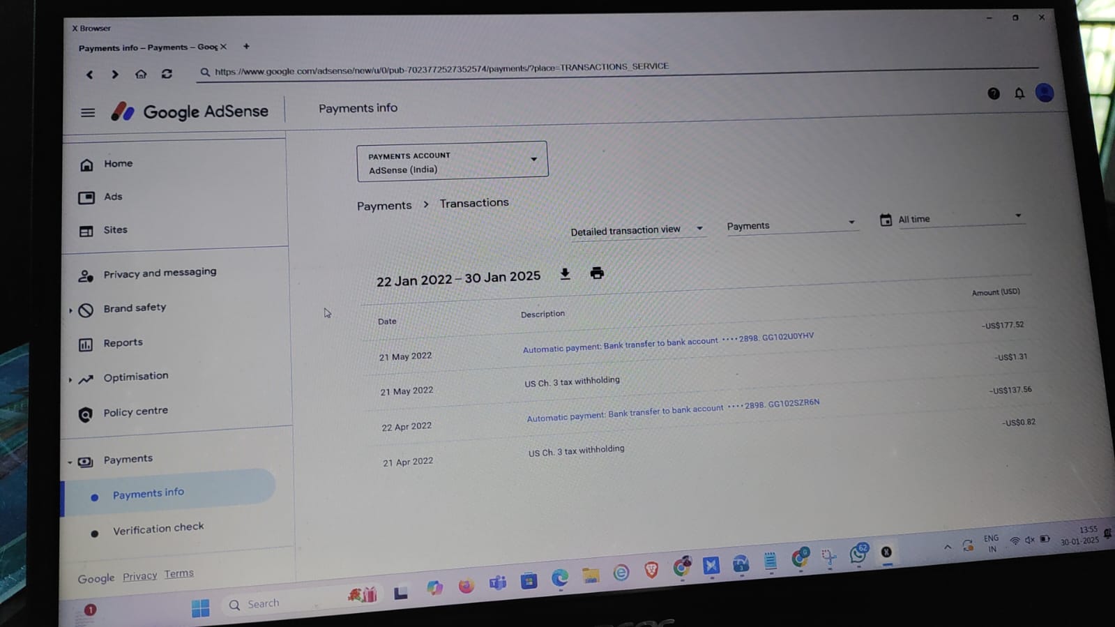Click the Description column header

pyautogui.click(x=543, y=314)
